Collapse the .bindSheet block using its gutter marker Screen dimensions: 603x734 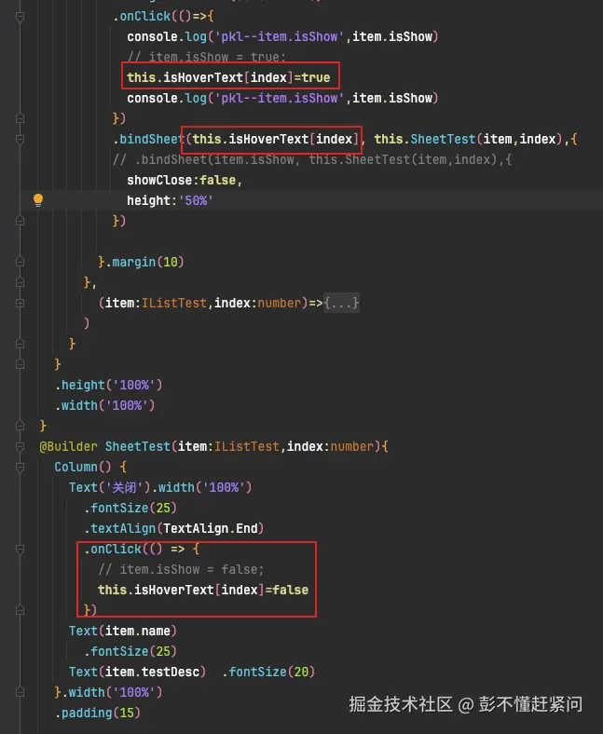20,140
